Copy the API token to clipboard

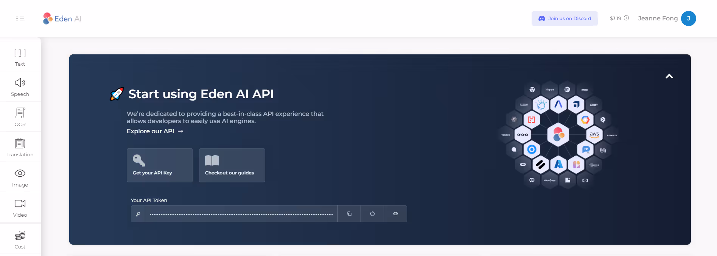click(x=349, y=214)
